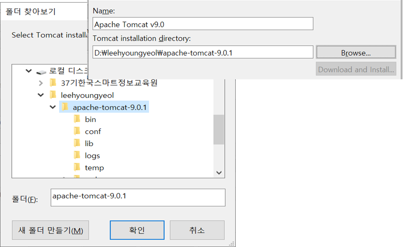Image resolution: width=403 pixels, height=247 pixels.
Task: Collapse the leehyoungyeol folder
Action: point(41,95)
